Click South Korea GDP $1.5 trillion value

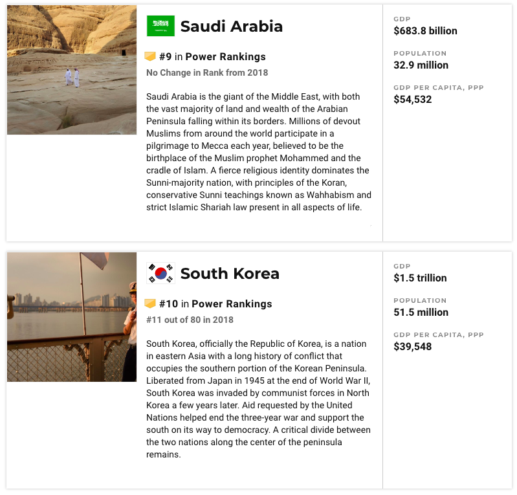420,278
